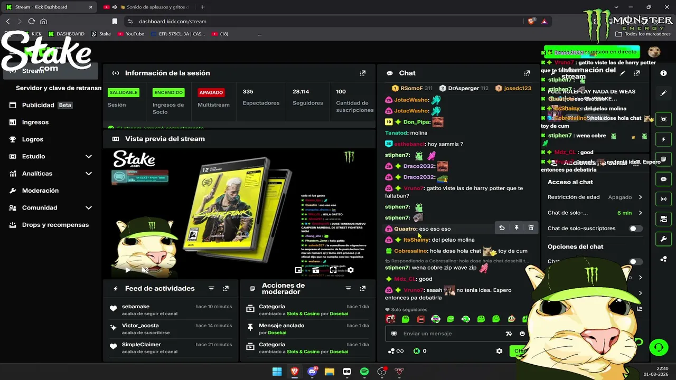Open chat settings gear
Screen dimensions: 676x380
[499, 351]
